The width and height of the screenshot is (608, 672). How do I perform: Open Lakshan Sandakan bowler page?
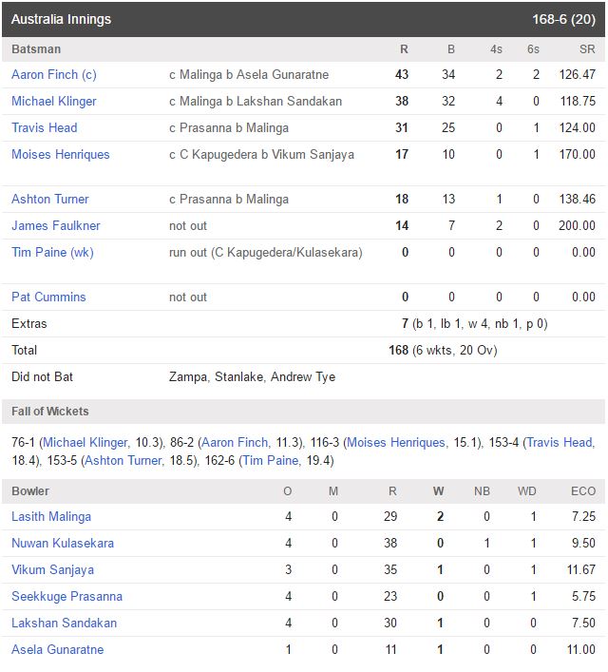pyautogui.click(x=65, y=623)
